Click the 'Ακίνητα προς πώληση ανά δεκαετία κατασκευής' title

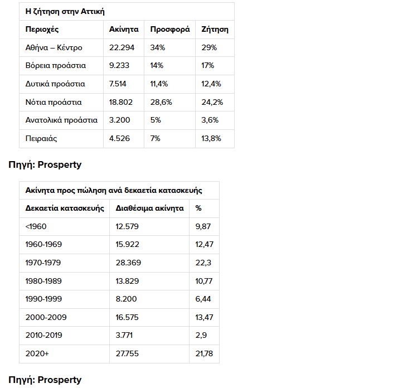point(114,190)
